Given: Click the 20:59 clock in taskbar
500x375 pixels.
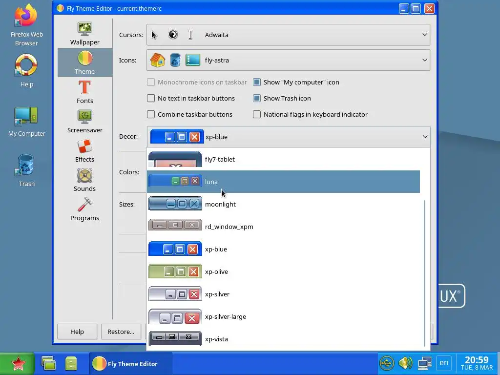Looking at the screenshot, I should tap(477, 363).
